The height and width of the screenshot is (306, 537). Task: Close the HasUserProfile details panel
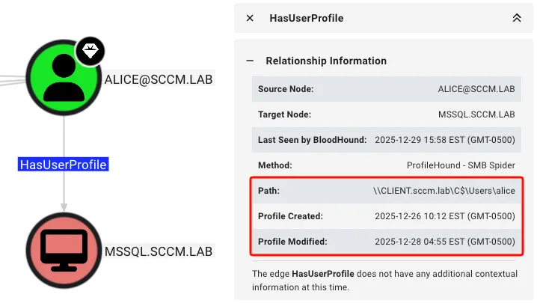[250, 18]
